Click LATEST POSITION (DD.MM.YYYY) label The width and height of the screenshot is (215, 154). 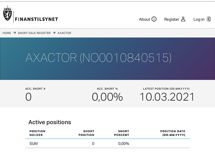coord(166,89)
